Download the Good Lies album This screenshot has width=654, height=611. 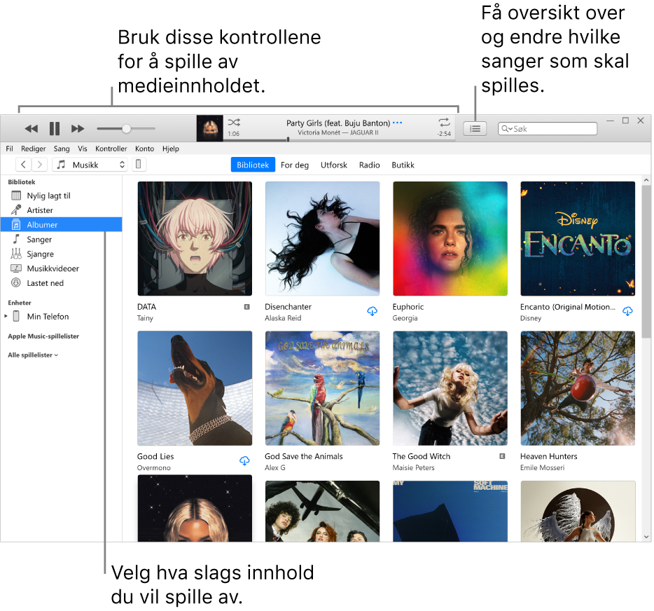coord(244,461)
